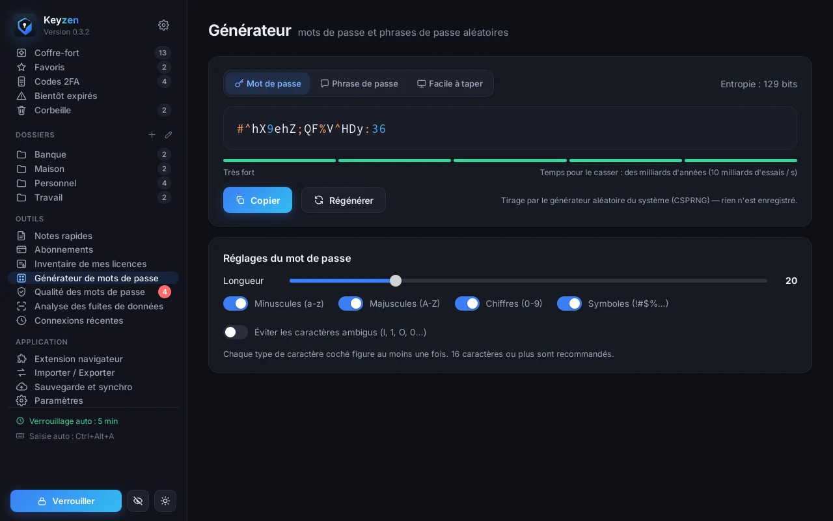Click Régénérer to create a new password
This screenshot has width=833, height=521.
344,200
